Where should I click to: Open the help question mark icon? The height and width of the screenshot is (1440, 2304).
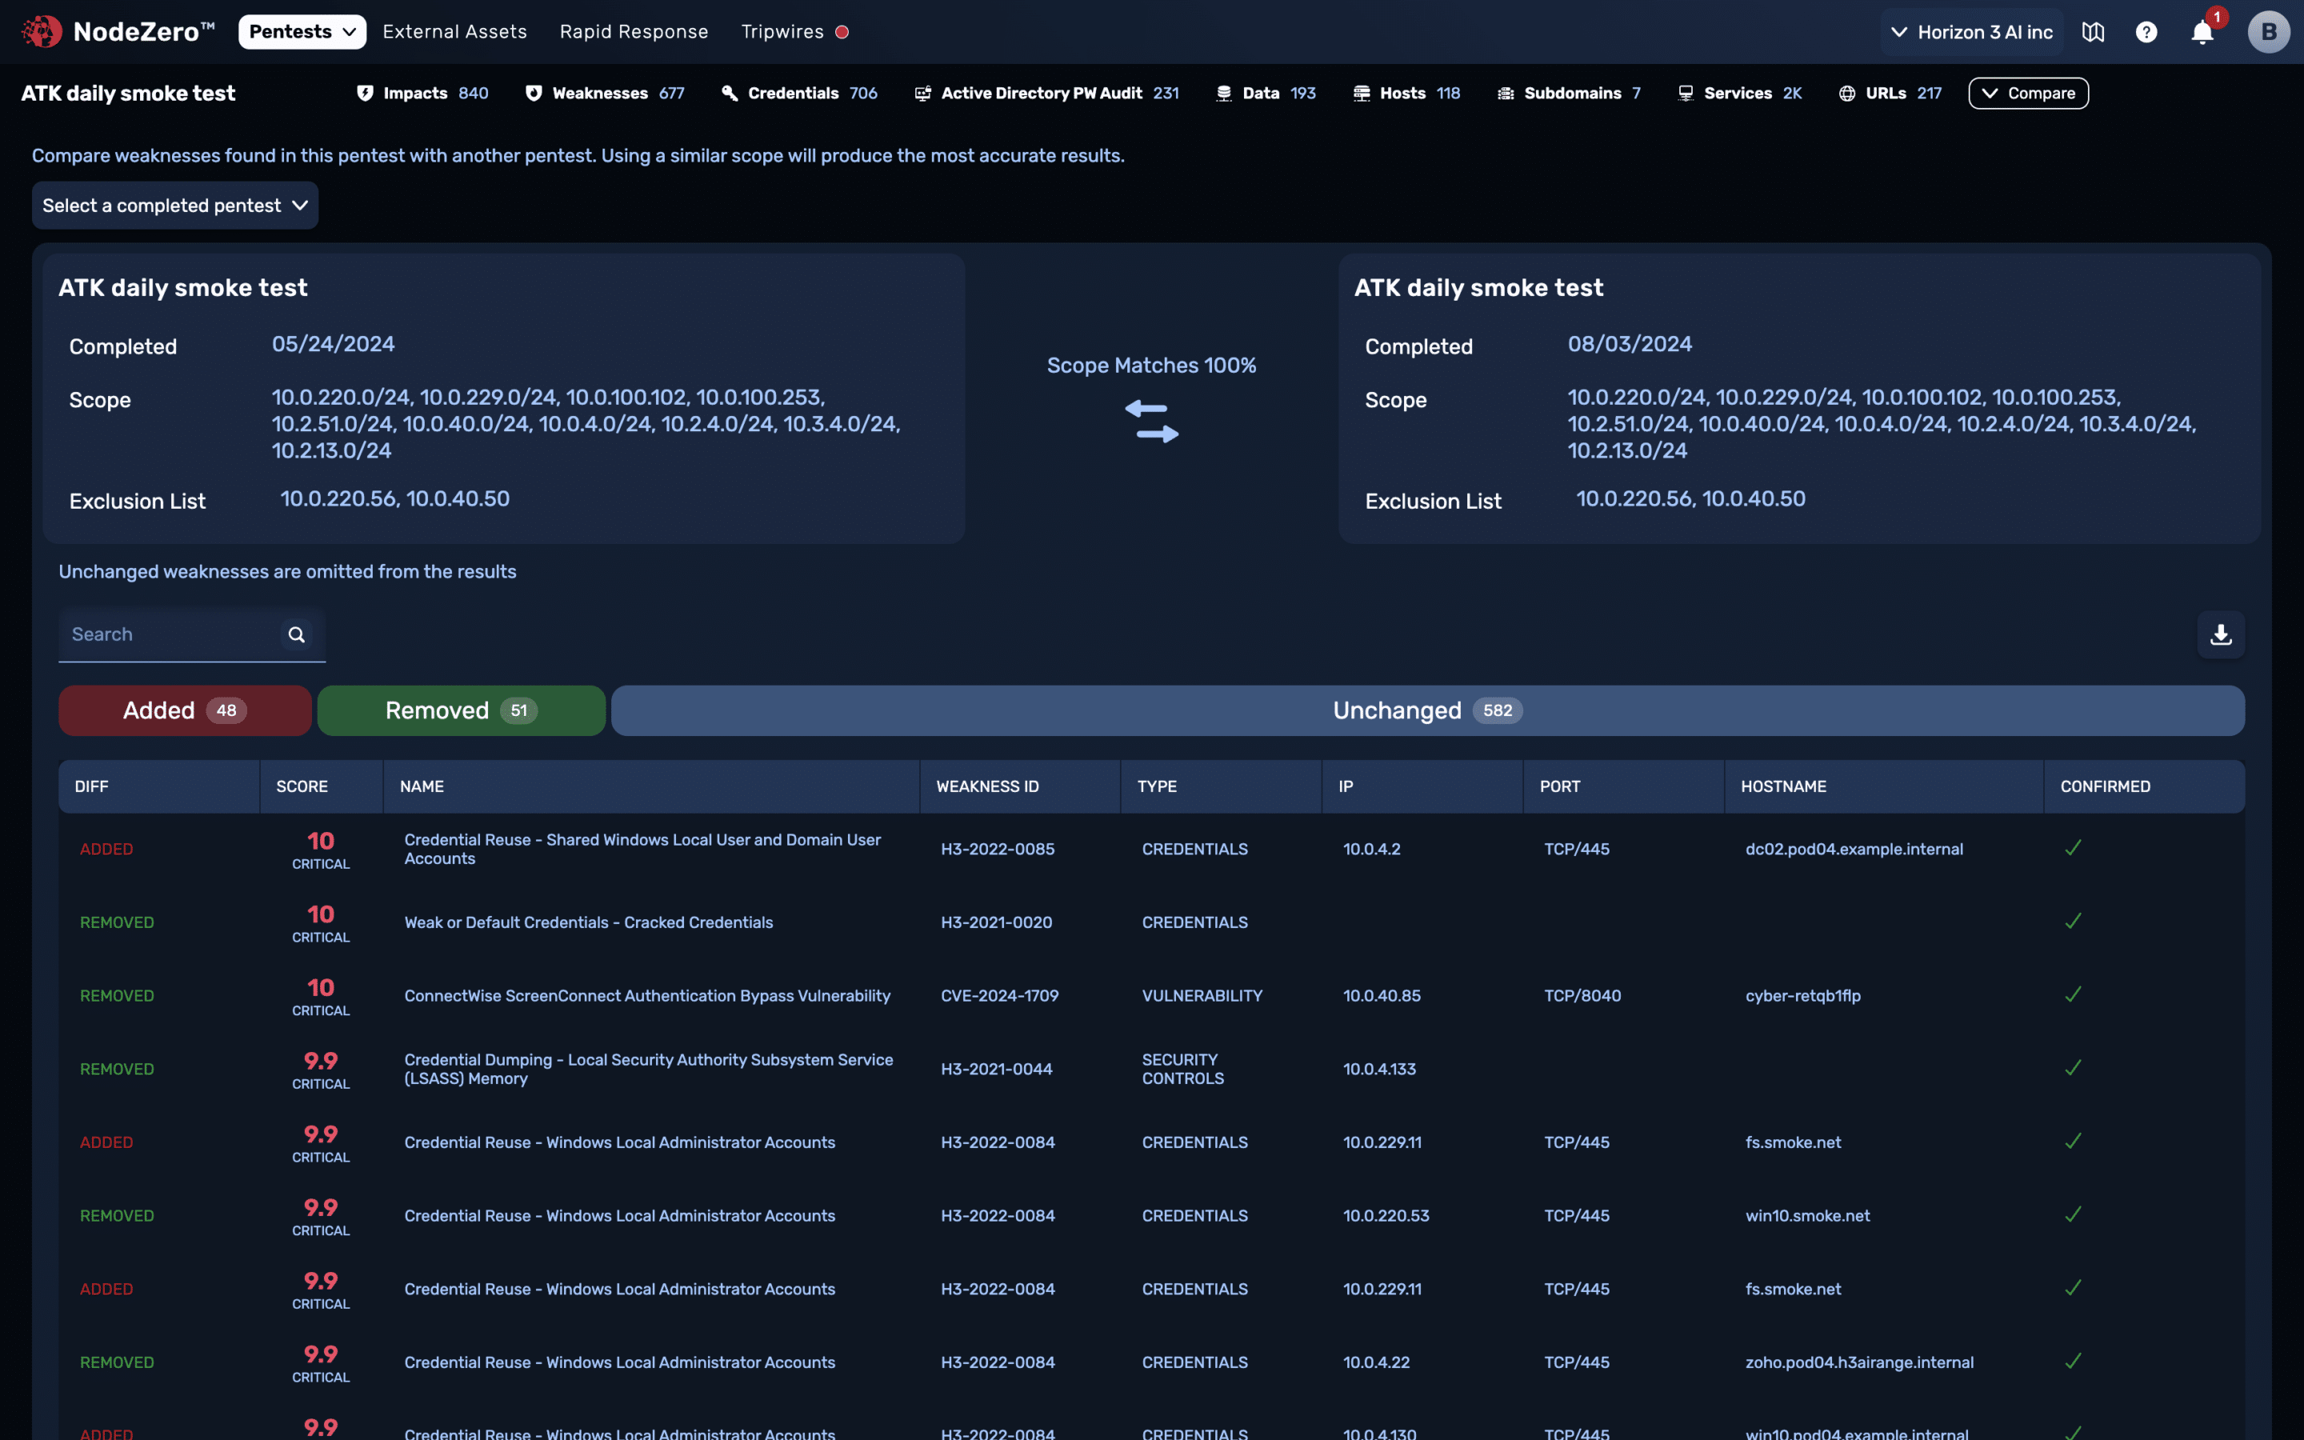point(2147,31)
